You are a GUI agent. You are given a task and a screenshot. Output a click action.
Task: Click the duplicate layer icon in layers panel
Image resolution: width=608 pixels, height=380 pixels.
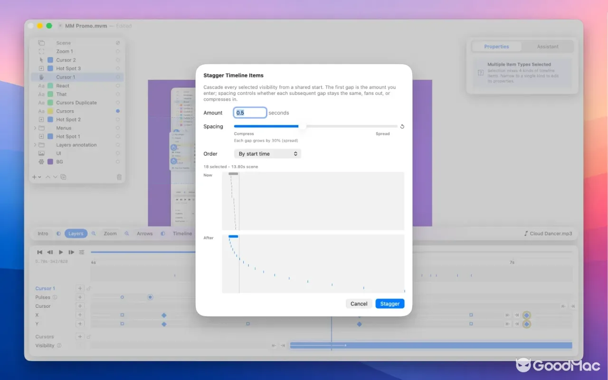pyautogui.click(x=63, y=177)
